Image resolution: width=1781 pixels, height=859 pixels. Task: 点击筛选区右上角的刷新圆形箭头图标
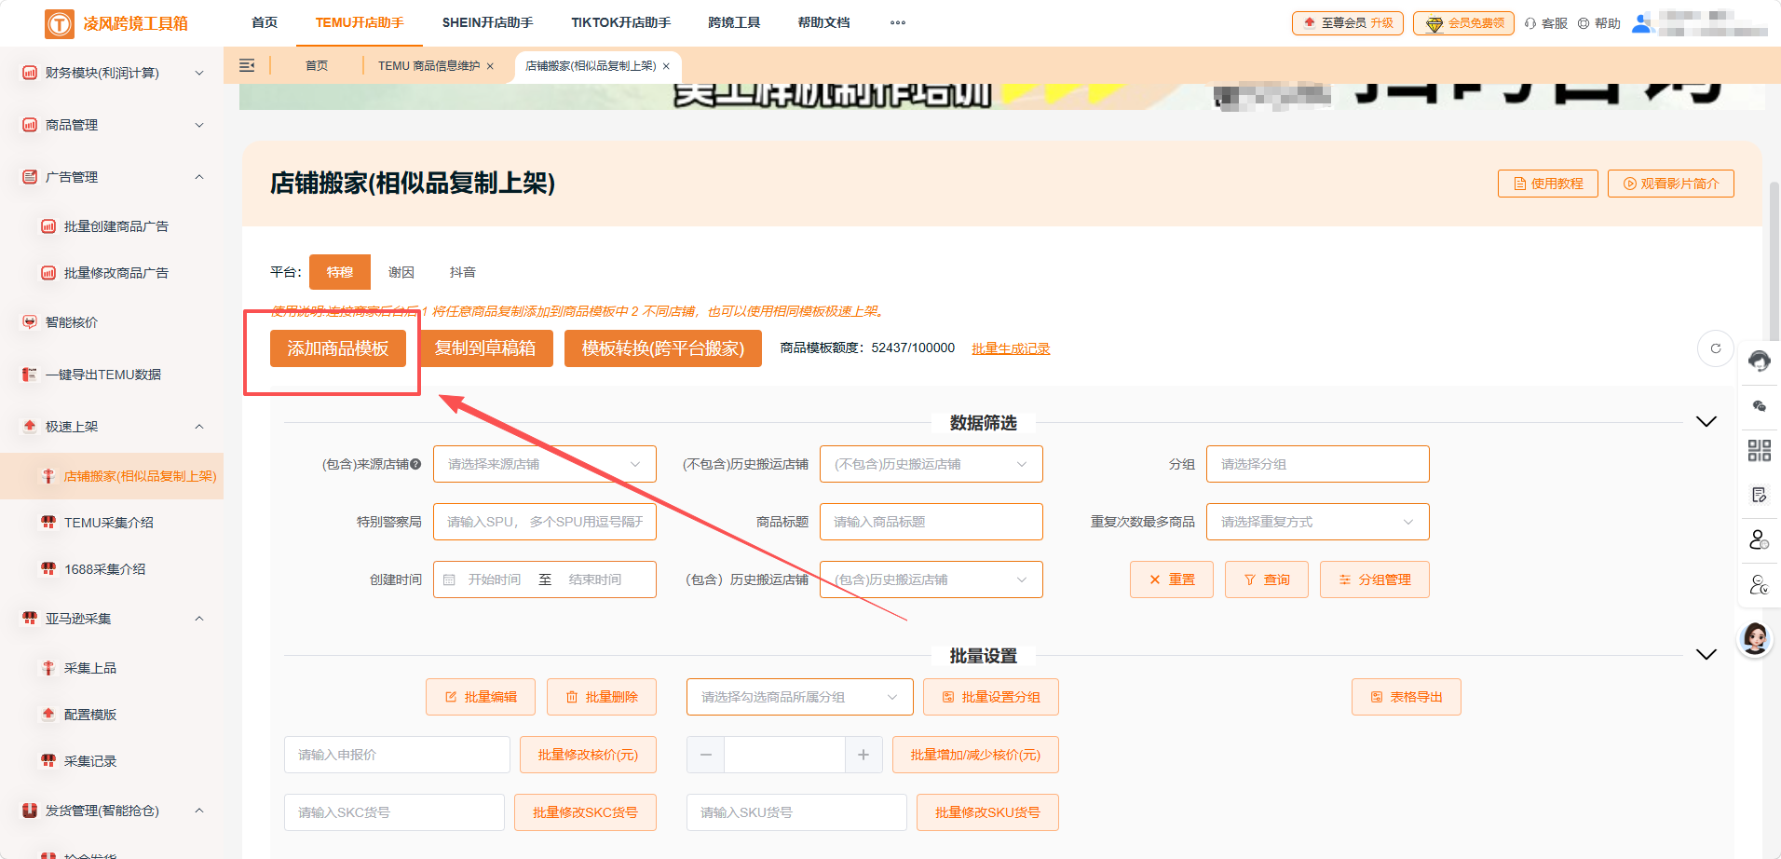click(x=1715, y=348)
